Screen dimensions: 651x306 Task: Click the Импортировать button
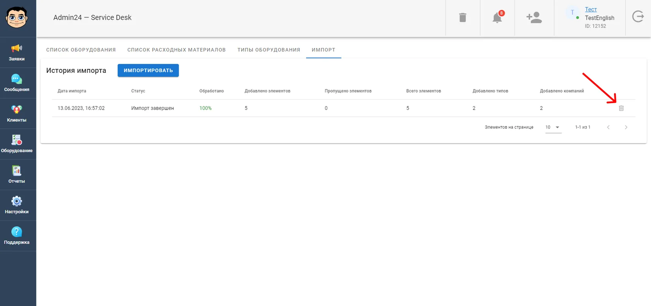148,70
